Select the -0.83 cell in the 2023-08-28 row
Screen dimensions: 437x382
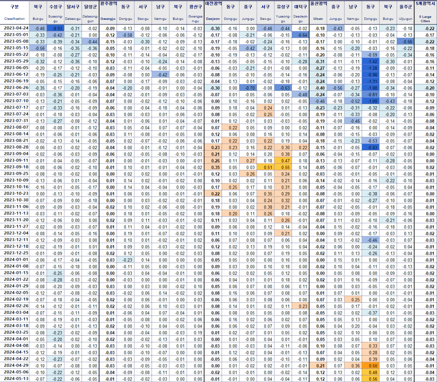pyautogui.click(x=371, y=147)
